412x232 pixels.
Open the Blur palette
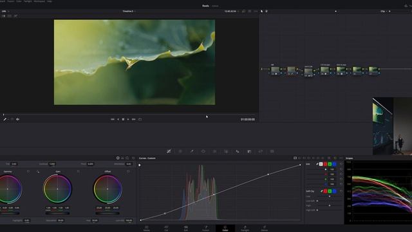[238, 151]
